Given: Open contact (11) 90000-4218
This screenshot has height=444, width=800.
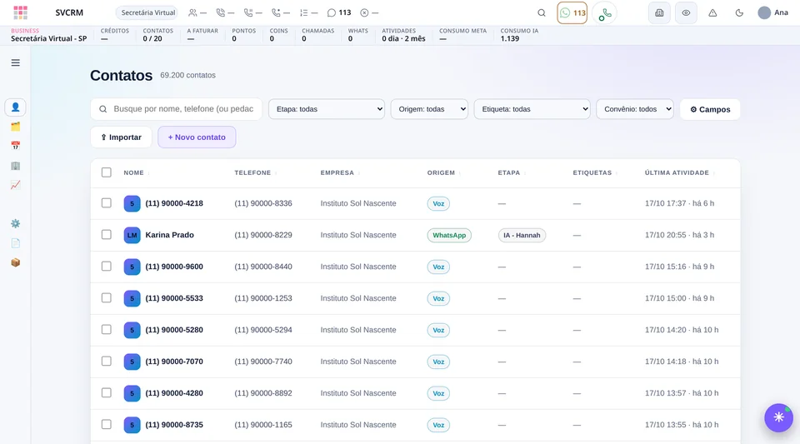Looking at the screenshot, I should [174, 203].
